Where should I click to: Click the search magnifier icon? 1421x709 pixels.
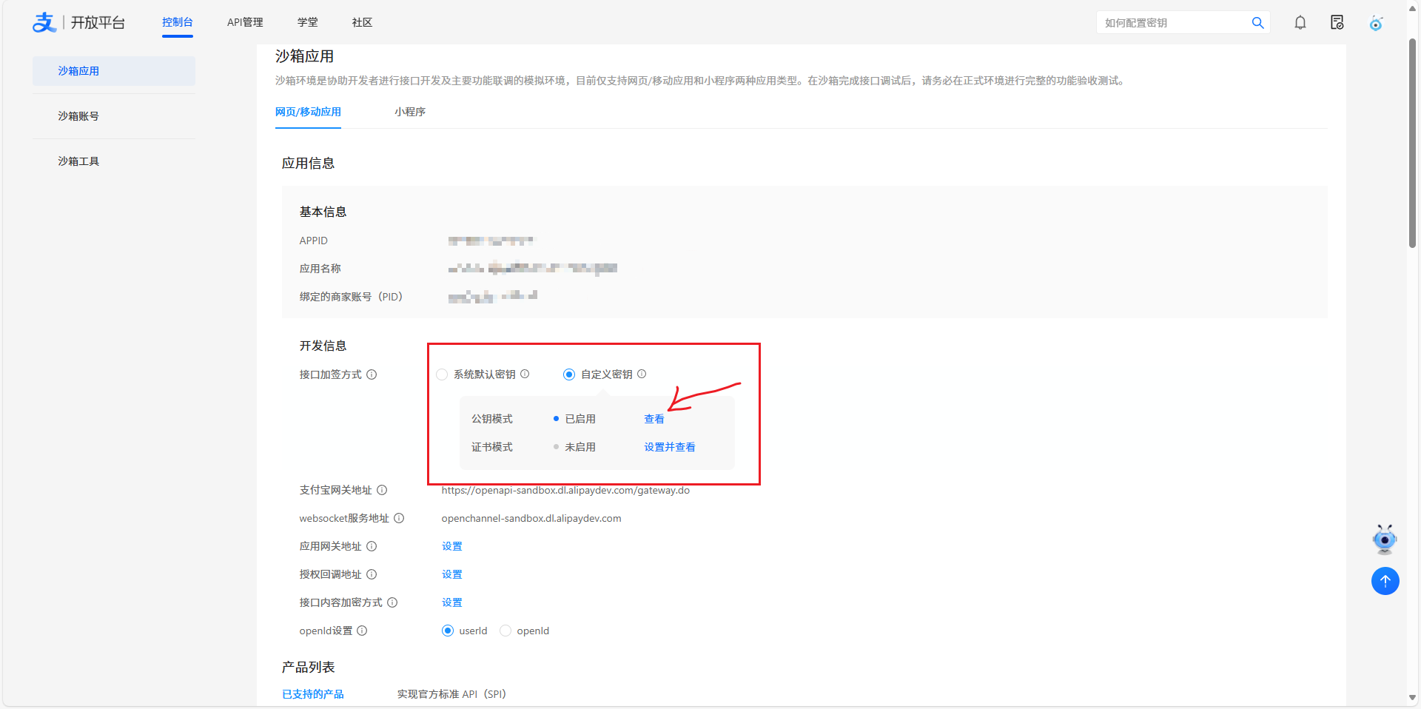click(x=1257, y=23)
